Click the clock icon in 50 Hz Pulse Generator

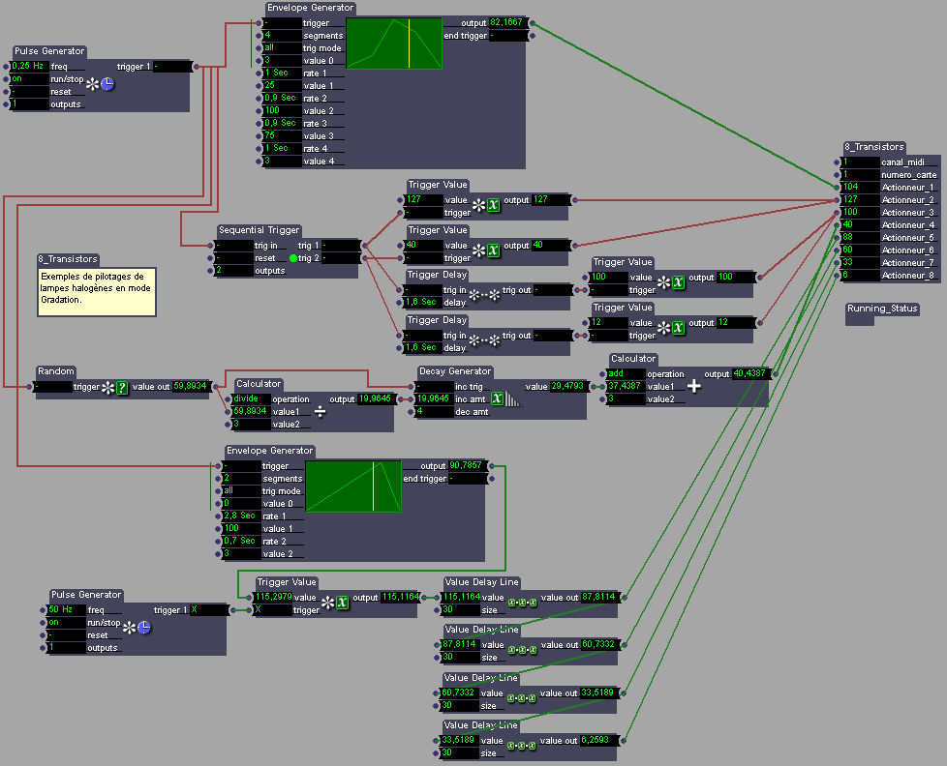[143, 628]
